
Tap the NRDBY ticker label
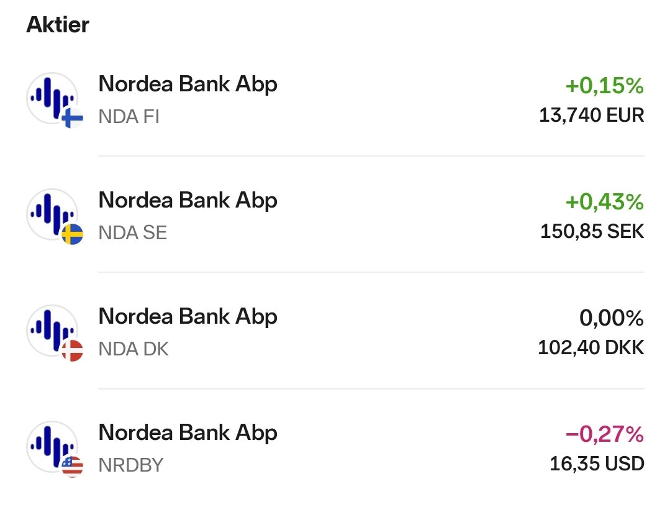130,465
